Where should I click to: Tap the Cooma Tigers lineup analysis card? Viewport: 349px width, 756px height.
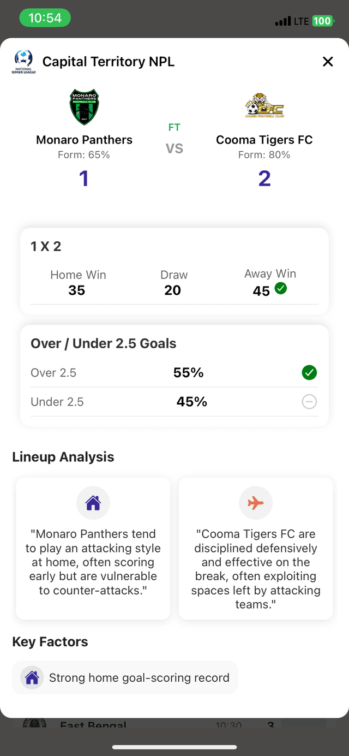point(256,549)
